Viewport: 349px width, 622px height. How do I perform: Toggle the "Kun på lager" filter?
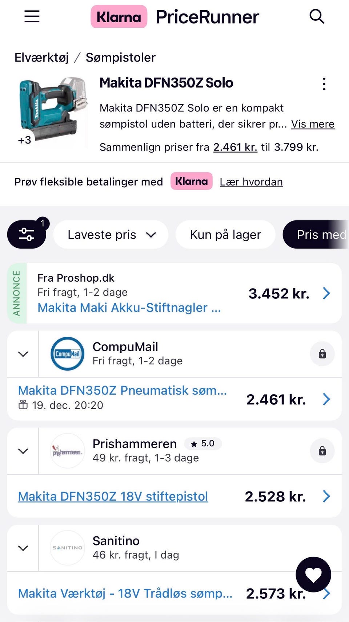coord(225,235)
